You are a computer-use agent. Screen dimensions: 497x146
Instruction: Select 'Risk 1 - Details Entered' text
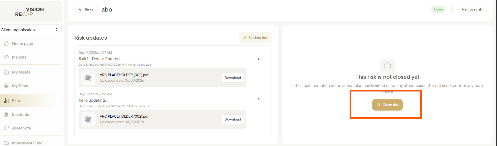[x=99, y=59]
